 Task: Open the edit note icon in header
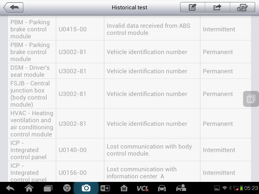pyautogui.click(x=192, y=7)
